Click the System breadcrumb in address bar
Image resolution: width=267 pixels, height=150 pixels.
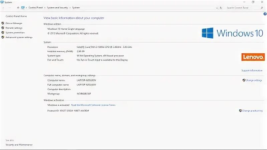pyautogui.click(x=76, y=8)
